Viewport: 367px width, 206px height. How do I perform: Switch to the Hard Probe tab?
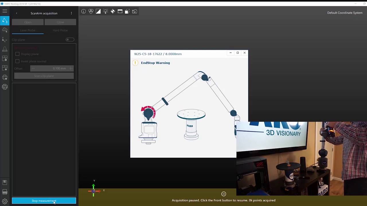click(60, 30)
